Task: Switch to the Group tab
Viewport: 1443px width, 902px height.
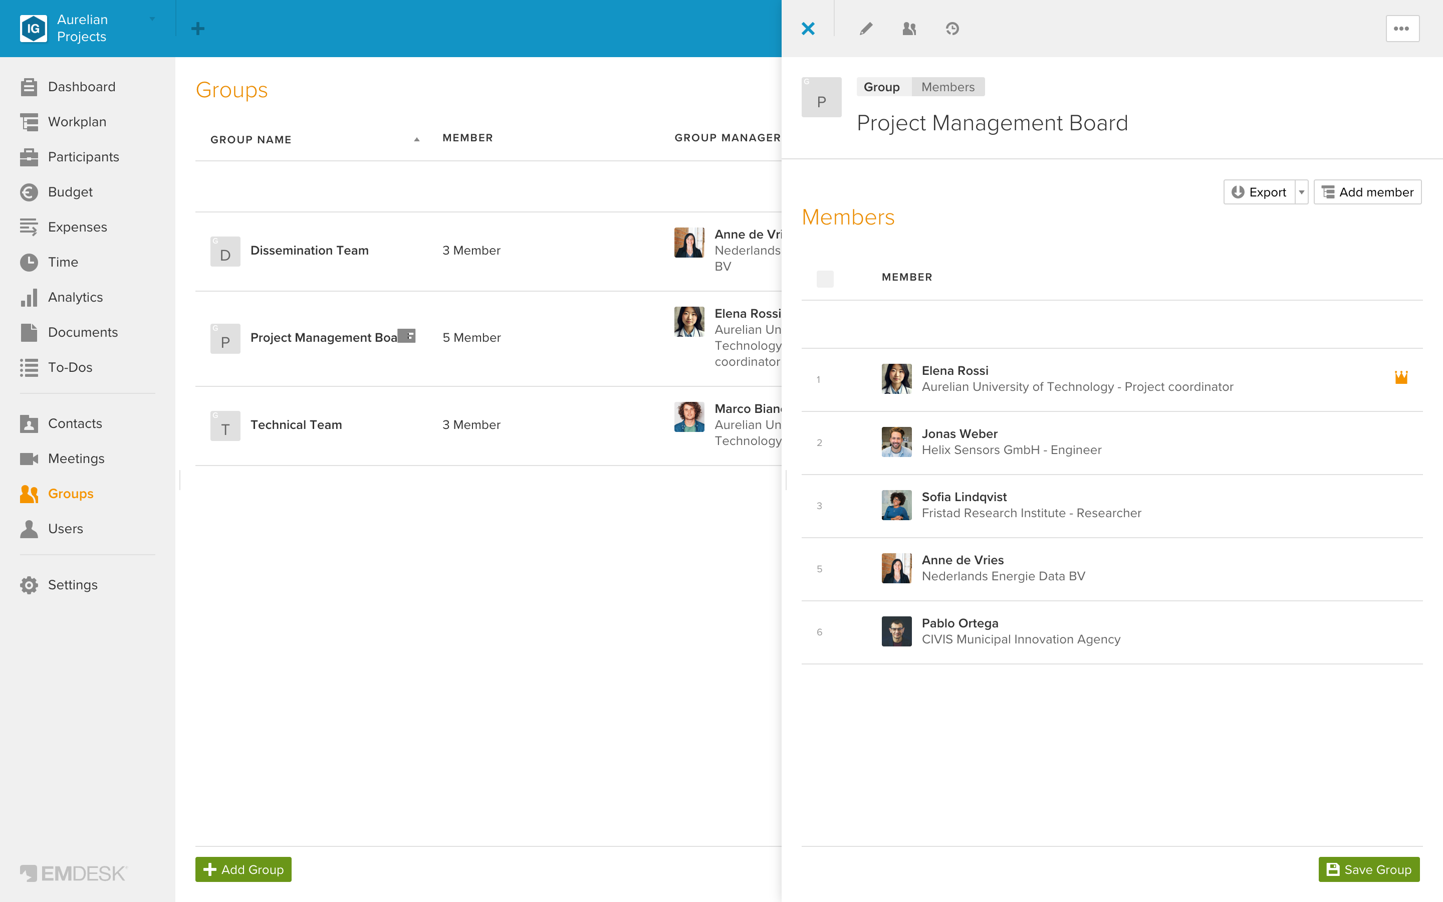Action: (881, 87)
